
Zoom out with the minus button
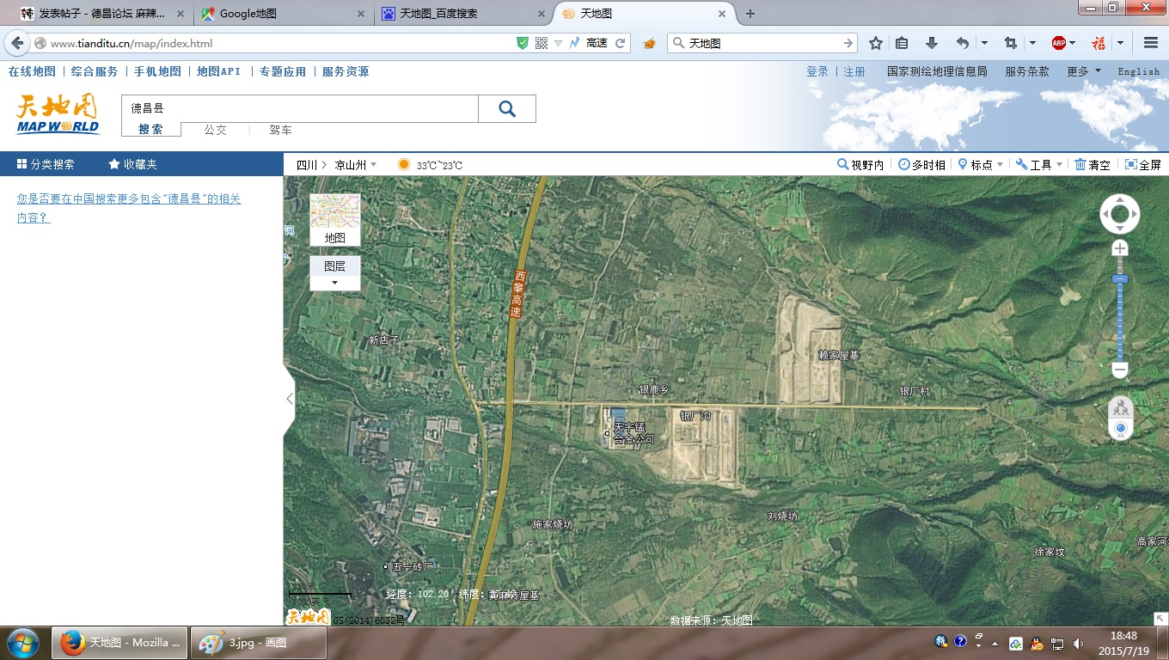coord(1119,370)
